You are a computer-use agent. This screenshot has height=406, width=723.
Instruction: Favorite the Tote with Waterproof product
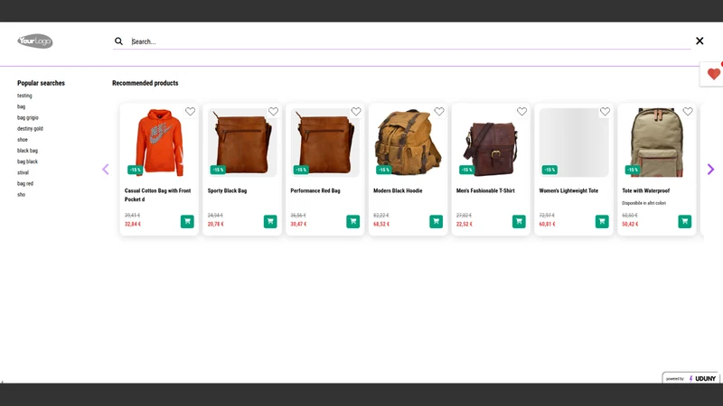pyautogui.click(x=688, y=111)
